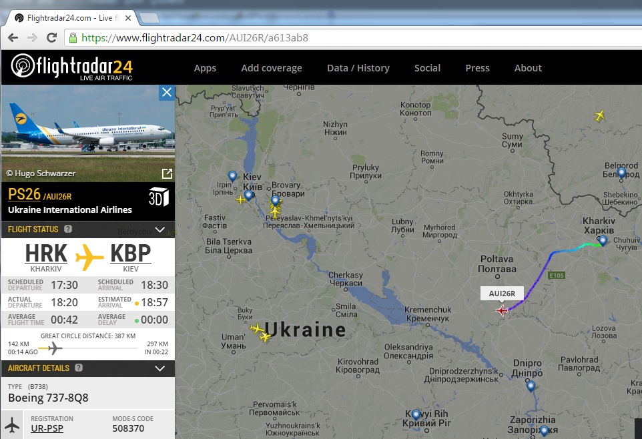The image size is (642, 439).
Task: Close the flight details panel
Action: click(x=167, y=92)
